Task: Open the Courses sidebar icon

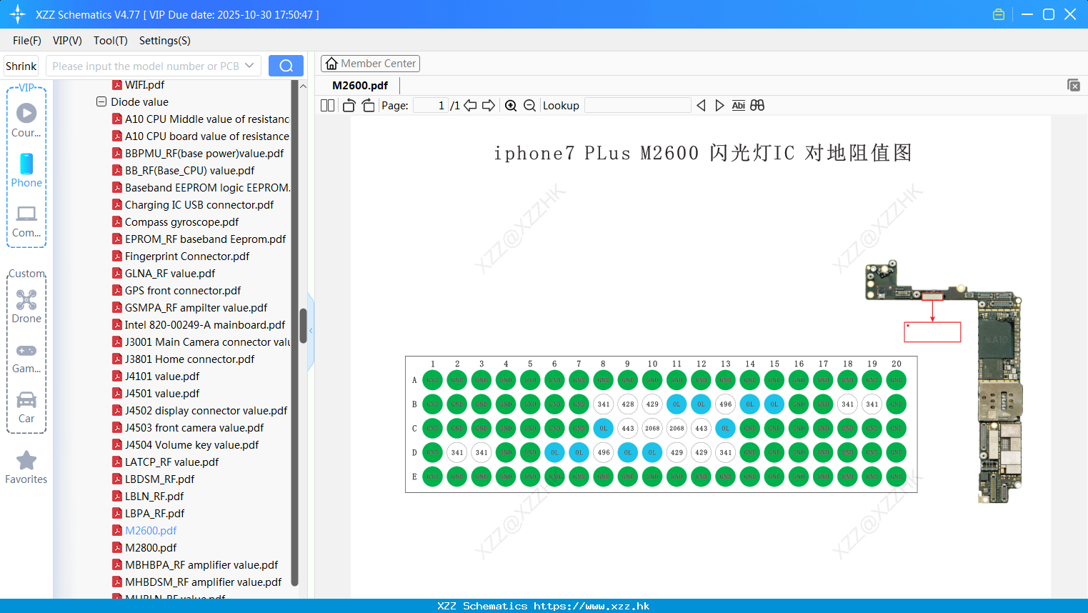Action: pos(26,120)
